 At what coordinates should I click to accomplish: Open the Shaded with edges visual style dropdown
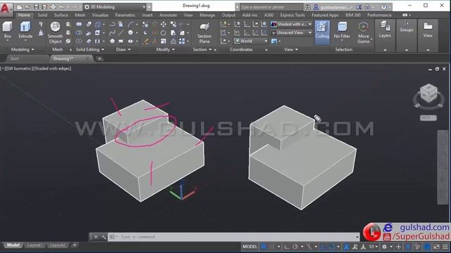(x=291, y=25)
